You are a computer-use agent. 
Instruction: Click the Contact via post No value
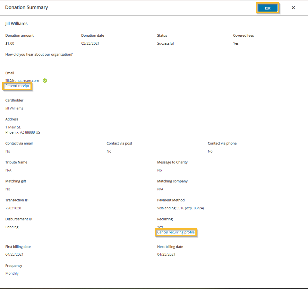pos(109,151)
